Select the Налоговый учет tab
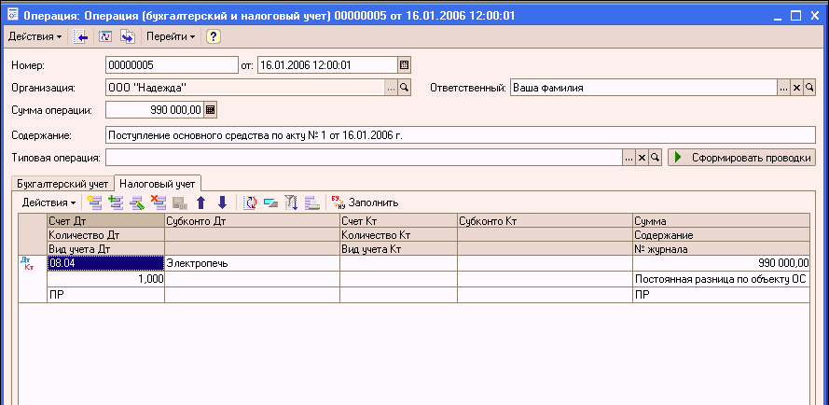The image size is (829, 405). click(158, 183)
